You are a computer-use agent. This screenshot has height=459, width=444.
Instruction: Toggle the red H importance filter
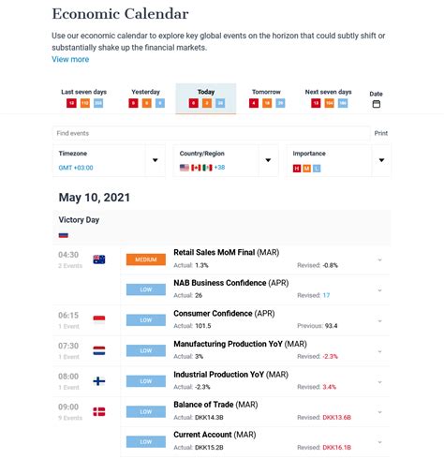pos(297,169)
